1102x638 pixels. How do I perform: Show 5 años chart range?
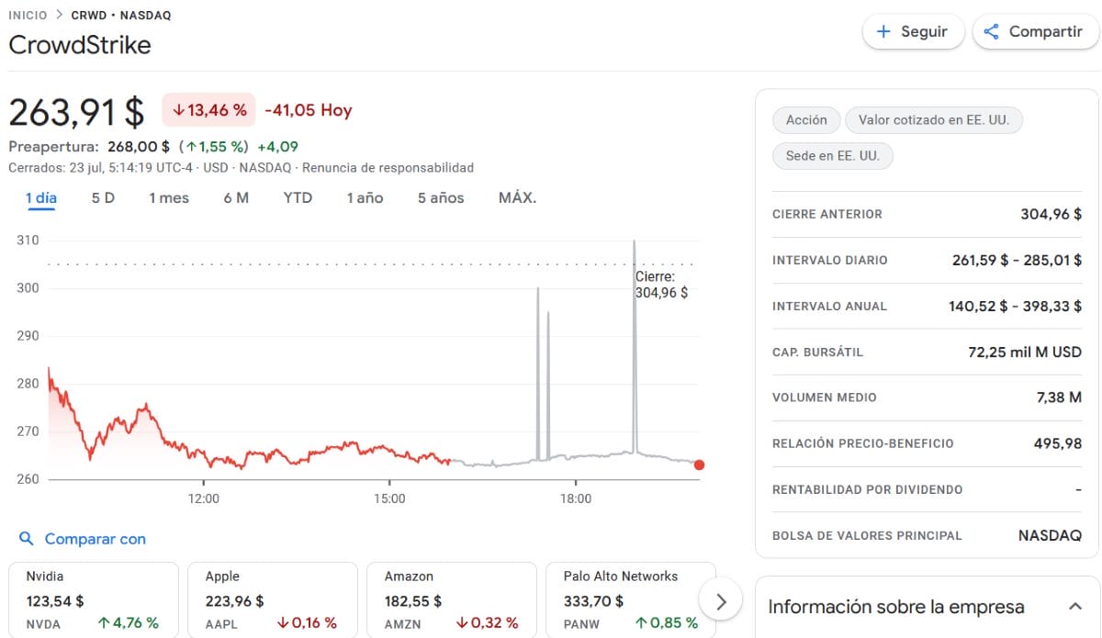[x=441, y=197]
